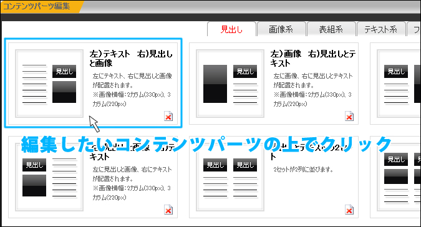Click delete icon on 2セットが2列に並びます card

[349, 210]
